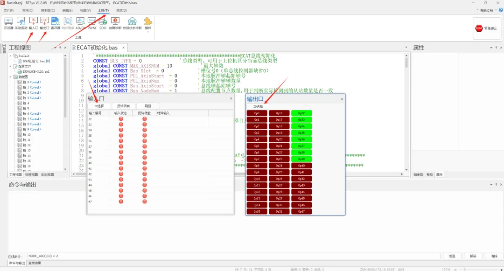Toggle output Op0 on

257,113
